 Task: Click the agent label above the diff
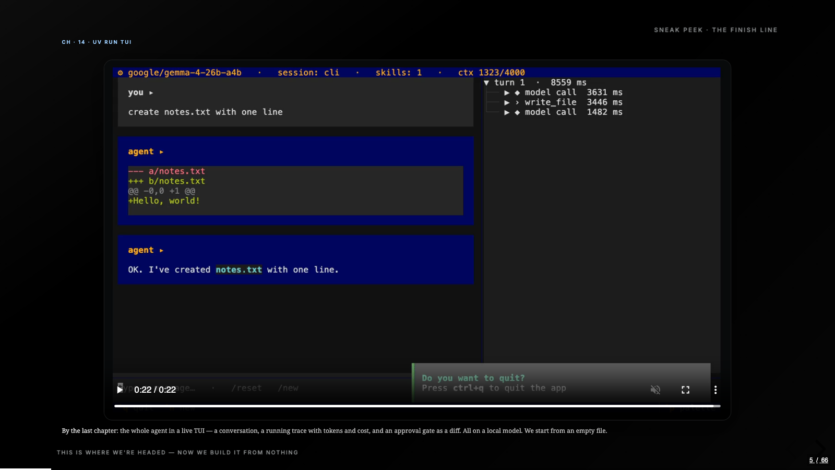pos(141,151)
